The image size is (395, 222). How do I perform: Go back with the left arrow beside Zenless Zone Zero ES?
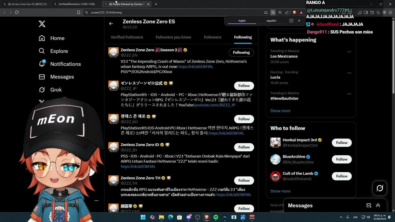111,23
